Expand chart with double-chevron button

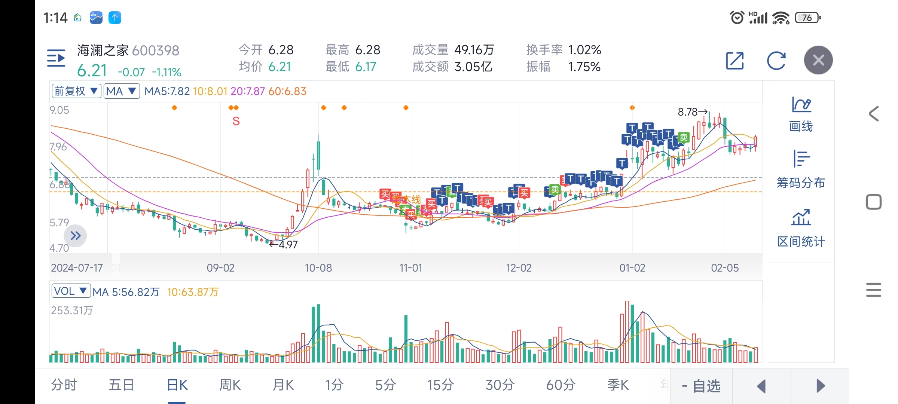click(75, 236)
